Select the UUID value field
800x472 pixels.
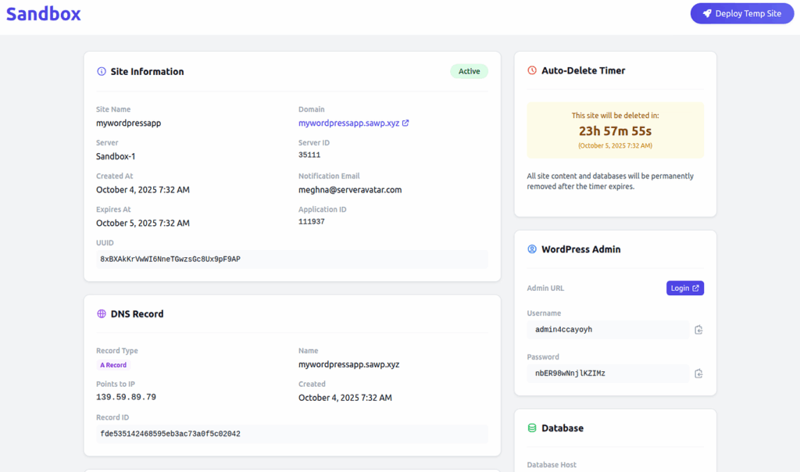click(x=291, y=259)
